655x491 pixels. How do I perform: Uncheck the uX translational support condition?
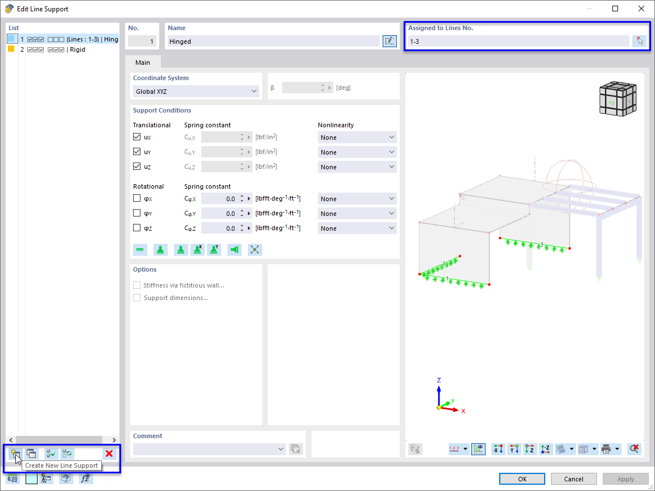136,136
